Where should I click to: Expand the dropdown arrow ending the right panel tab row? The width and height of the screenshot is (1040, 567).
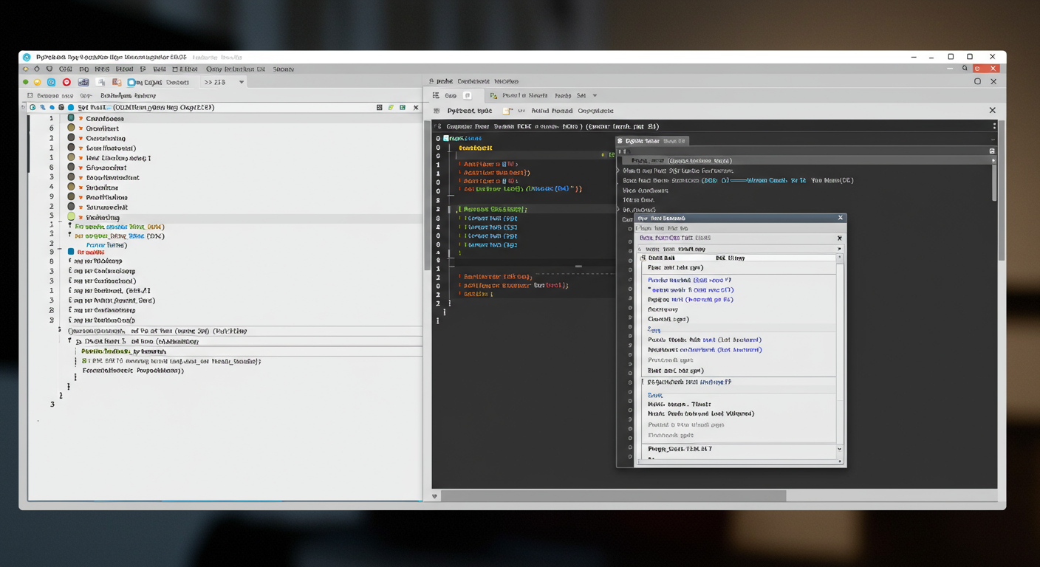[x=595, y=95]
